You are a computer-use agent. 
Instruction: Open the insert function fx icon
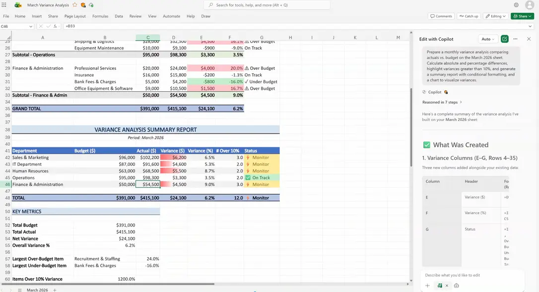click(x=55, y=26)
